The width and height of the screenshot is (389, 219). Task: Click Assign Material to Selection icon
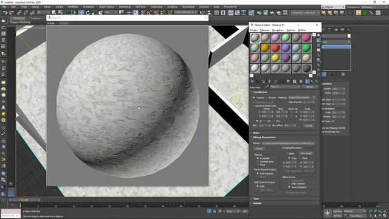tap(263, 81)
